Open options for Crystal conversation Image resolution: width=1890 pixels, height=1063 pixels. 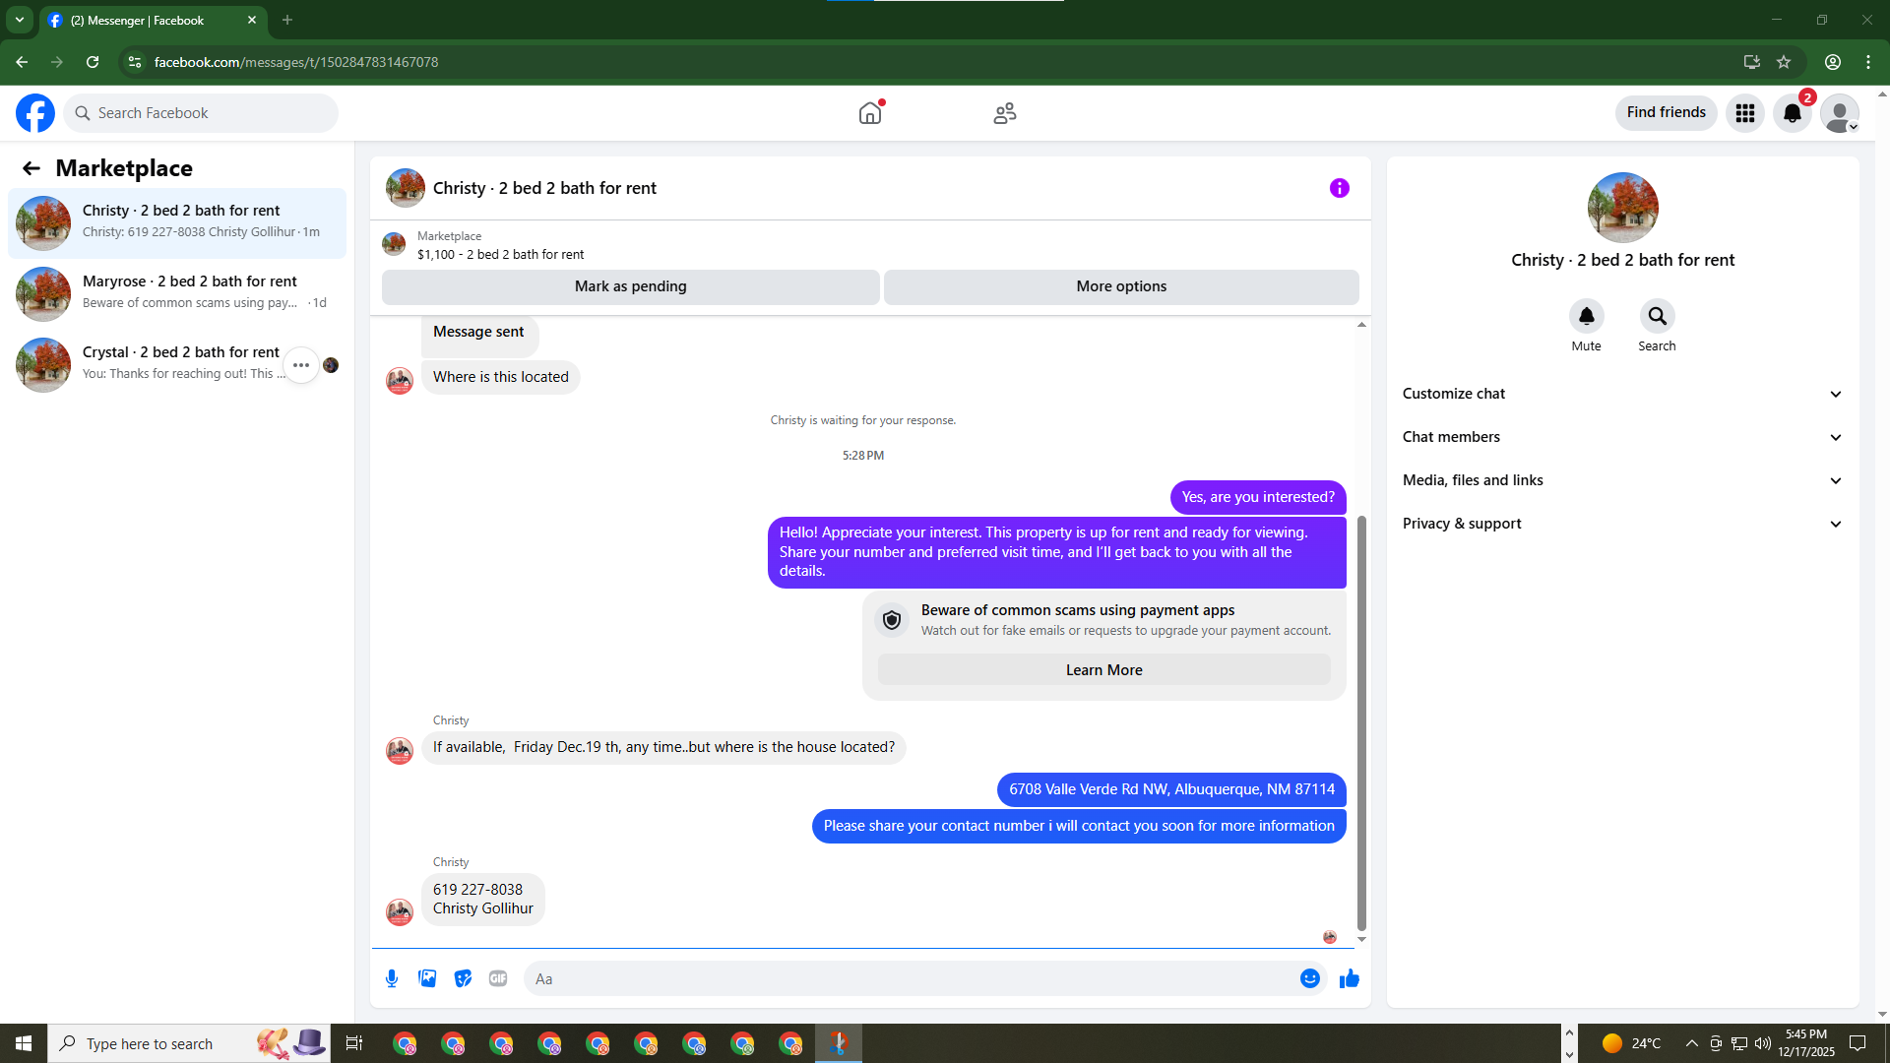click(301, 365)
